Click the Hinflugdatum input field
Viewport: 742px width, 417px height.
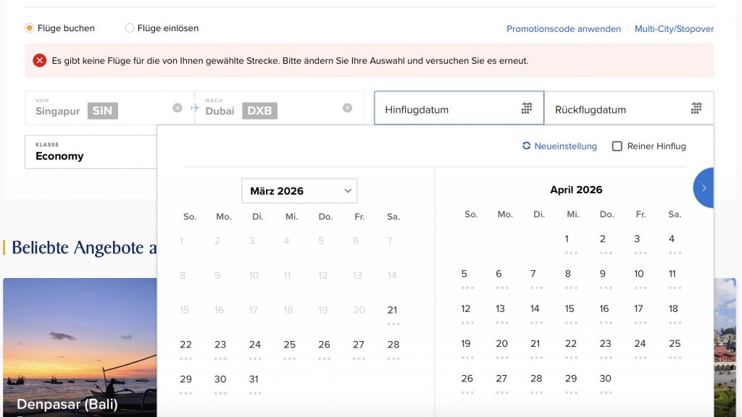(446, 109)
